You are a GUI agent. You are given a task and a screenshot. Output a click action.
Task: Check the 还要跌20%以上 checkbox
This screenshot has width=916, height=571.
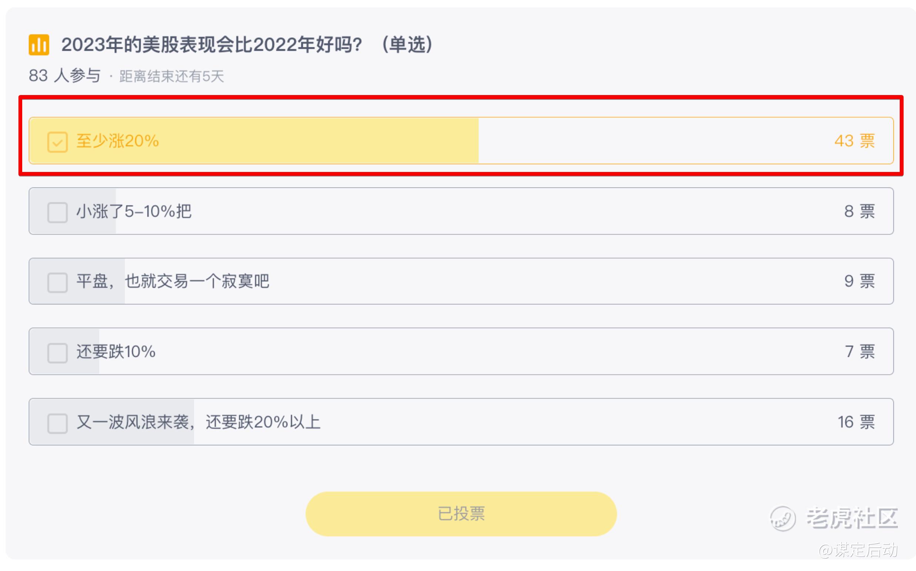[57, 423]
